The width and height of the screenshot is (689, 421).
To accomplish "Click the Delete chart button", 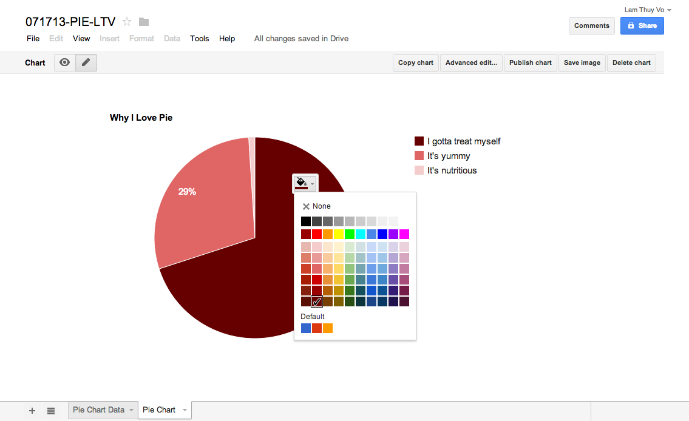I will point(631,62).
